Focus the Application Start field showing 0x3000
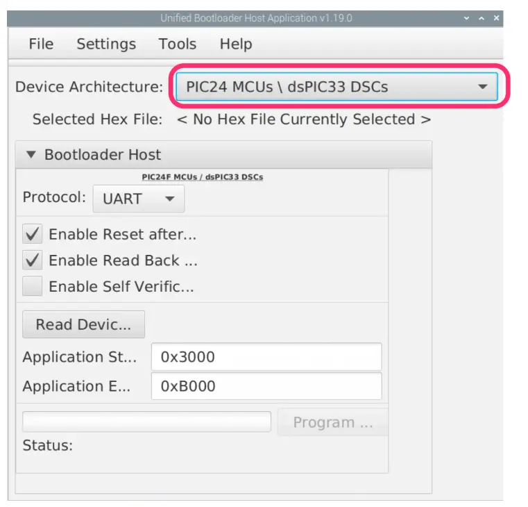 (266, 357)
